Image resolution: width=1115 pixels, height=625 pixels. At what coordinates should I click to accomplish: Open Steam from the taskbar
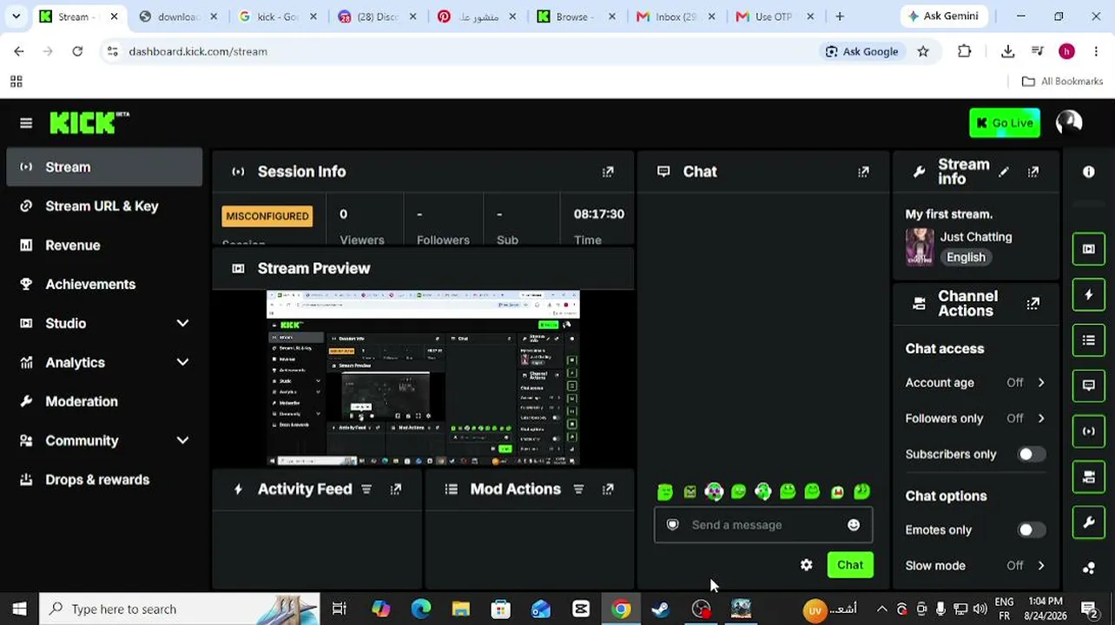point(661,609)
